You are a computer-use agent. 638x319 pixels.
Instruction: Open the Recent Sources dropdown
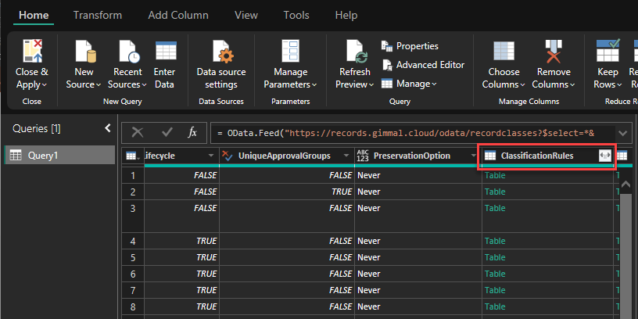(124, 84)
